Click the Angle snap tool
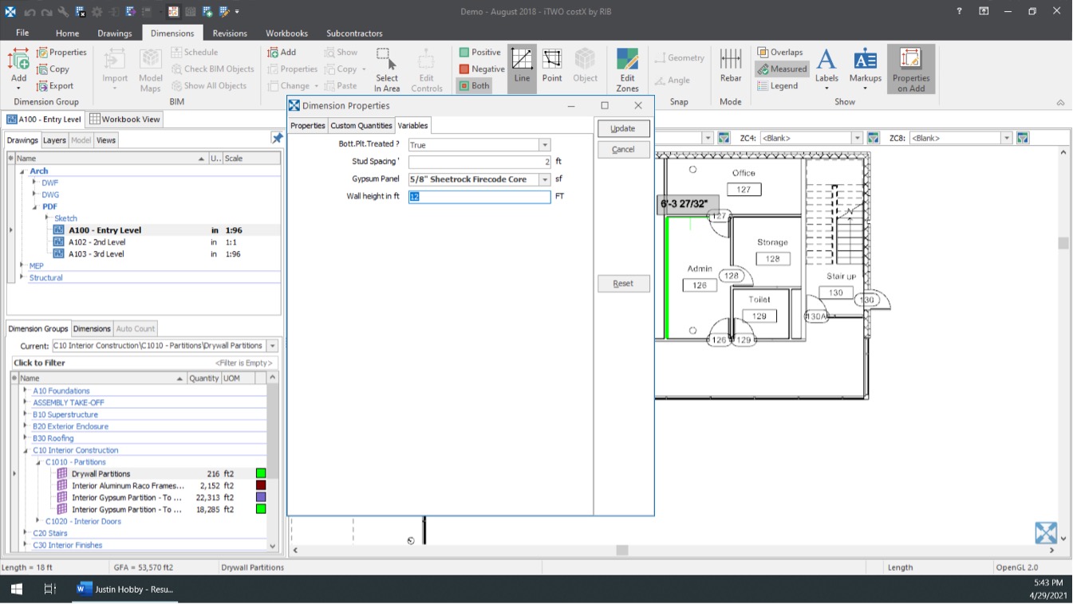Viewport: 1073px width, 604px height. click(672, 80)
